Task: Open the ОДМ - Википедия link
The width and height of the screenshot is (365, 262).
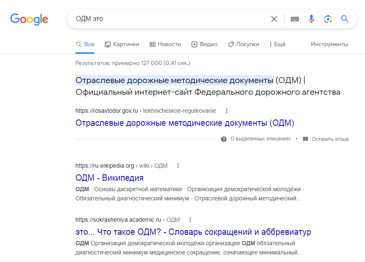Action: click(x=109, y=178)
